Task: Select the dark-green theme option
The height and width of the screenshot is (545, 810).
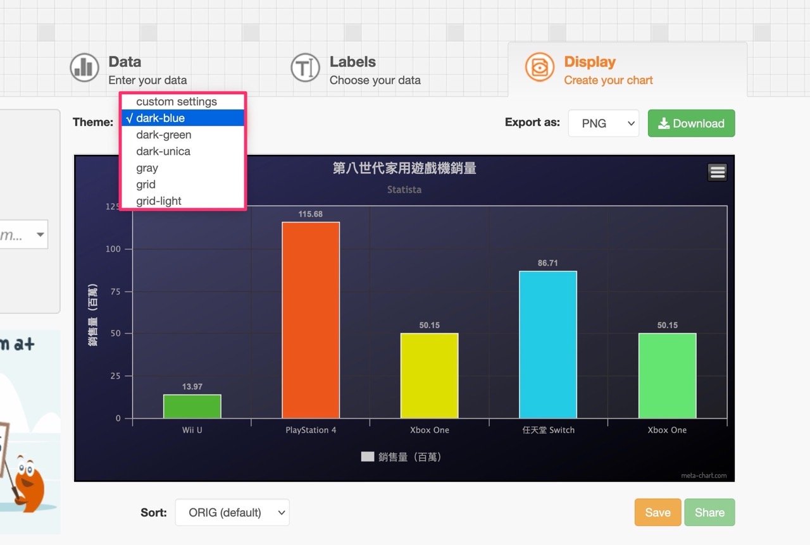Action: (163, 135)
